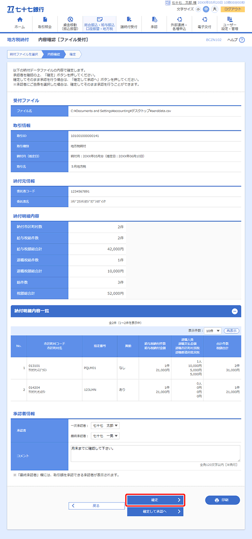Screen dimensions: 252x539
Task: Open the 承認 menu
Action: pos(154,23)
